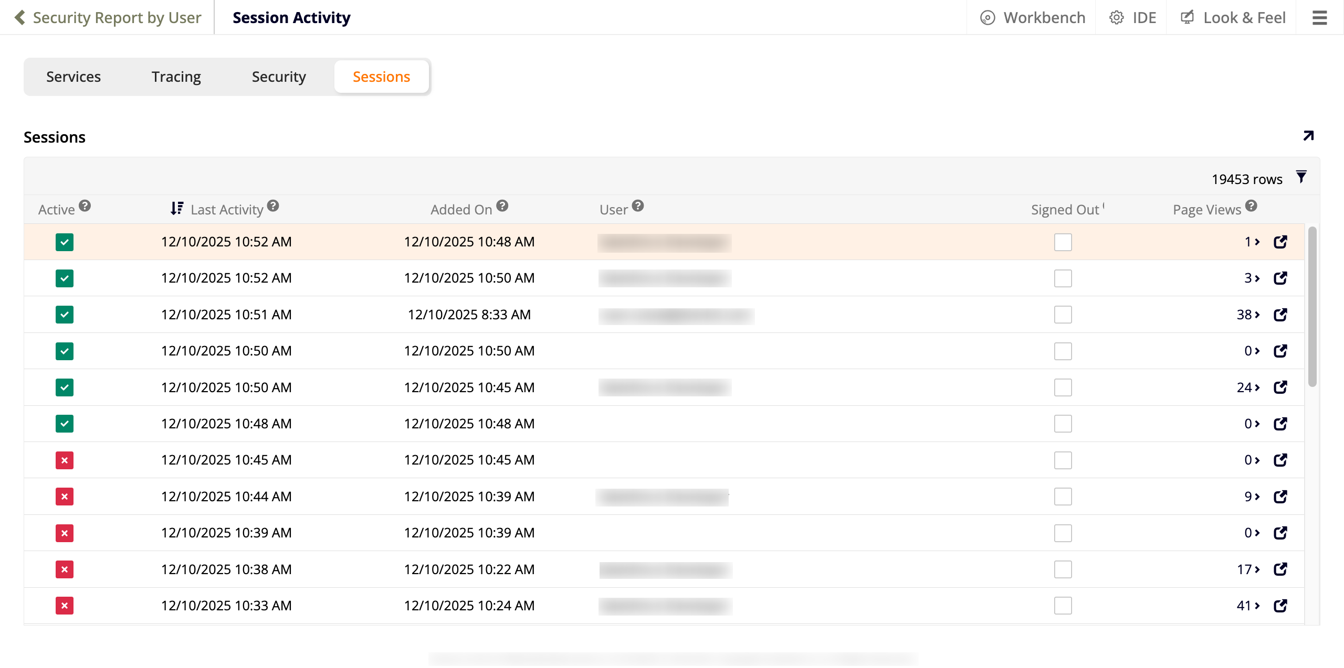Open the IDE
Viewport: 1344px width, 668px height.
point(1131,17)
